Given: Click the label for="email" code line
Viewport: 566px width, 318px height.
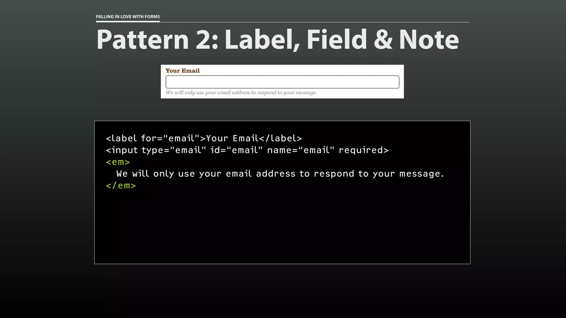Looking at the screenshot, I should click(x=204, y=138).
